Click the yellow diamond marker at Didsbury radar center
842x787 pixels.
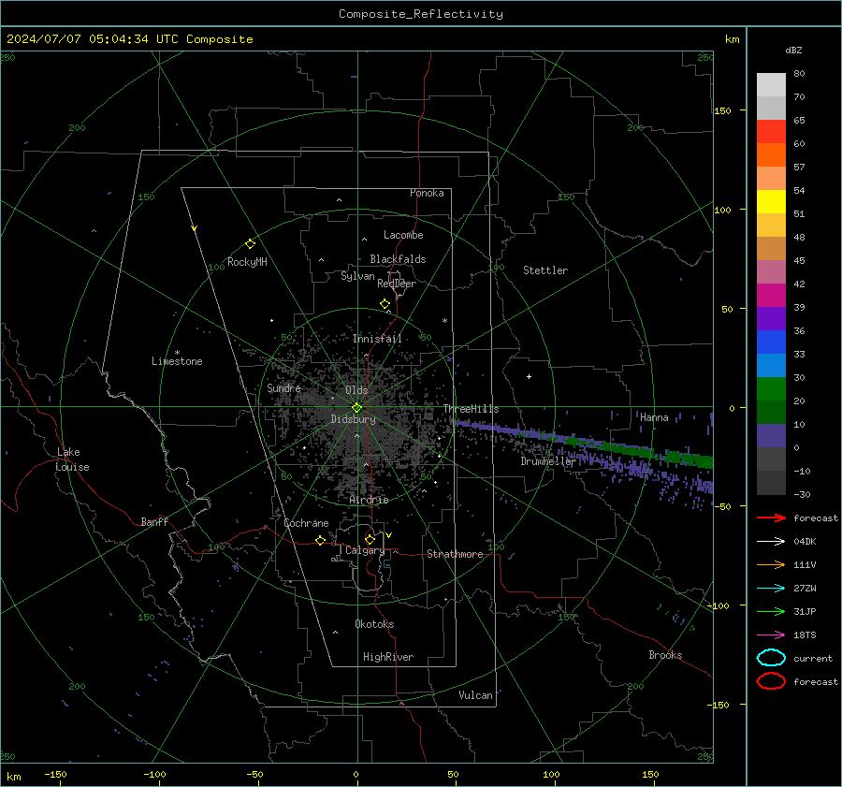pos(356,408)
